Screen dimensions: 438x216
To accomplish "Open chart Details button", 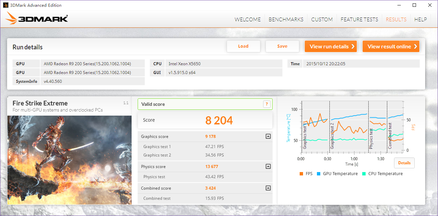I will point(404,163).
